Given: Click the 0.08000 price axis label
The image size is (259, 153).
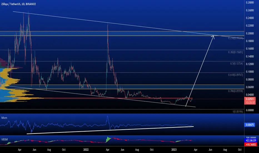Looking at the screenshot, I should [x=250, y=79].
